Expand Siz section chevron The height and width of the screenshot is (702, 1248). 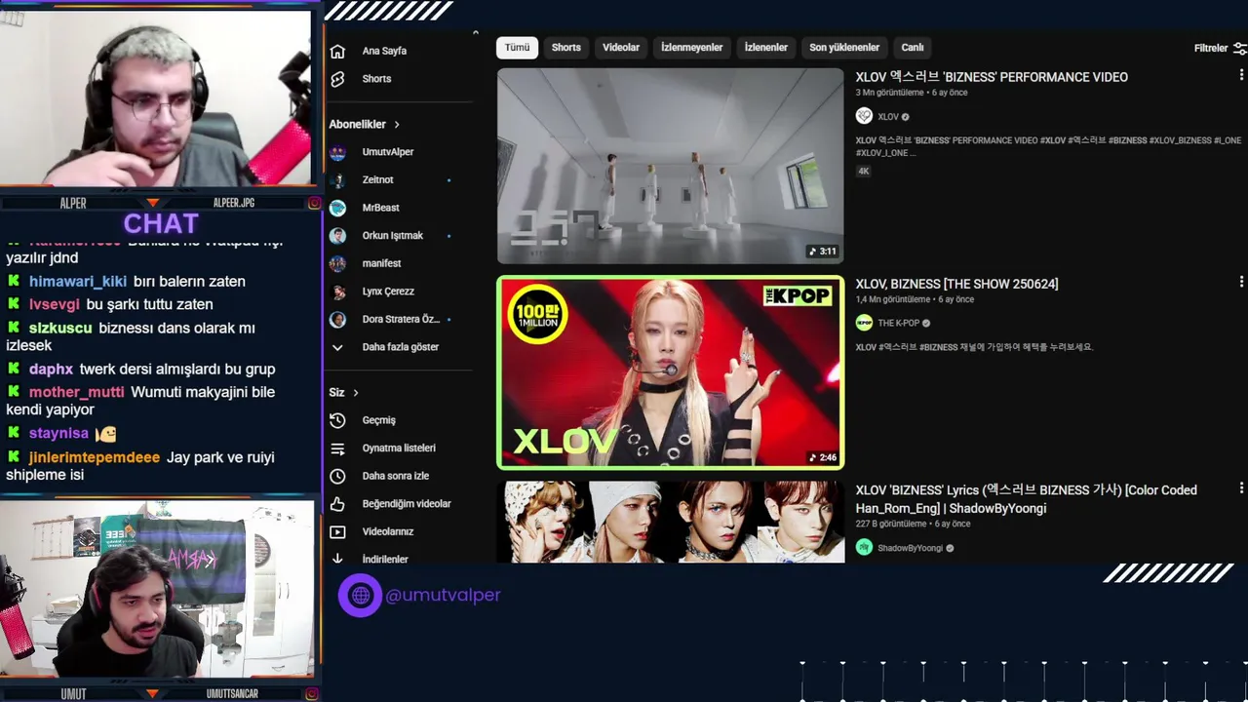(x=356, y=393)
